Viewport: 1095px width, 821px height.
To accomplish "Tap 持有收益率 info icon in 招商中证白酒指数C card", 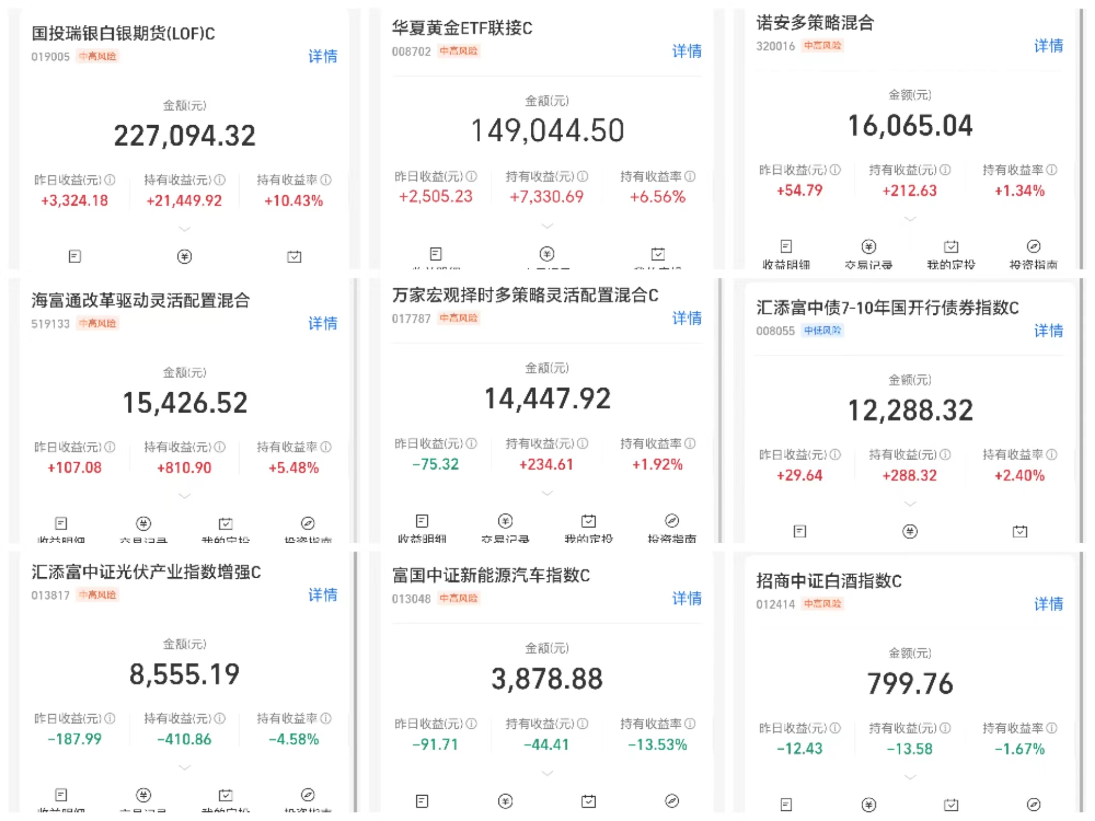I will (1052, 728).
